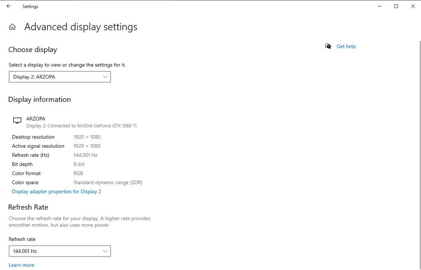Click the back arrow to return
The width and height of the screenshot is (421, 270).
tap(8, 6)
